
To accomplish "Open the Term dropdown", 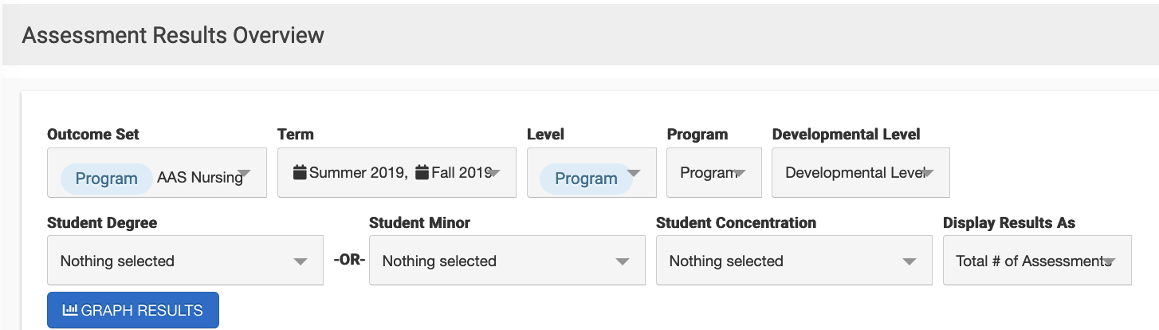I will pyautogui.click(x=396, y=172).
